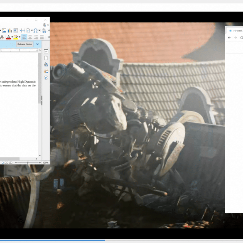Open the highlighting color dropdown arrow

[x=20, y=37]
